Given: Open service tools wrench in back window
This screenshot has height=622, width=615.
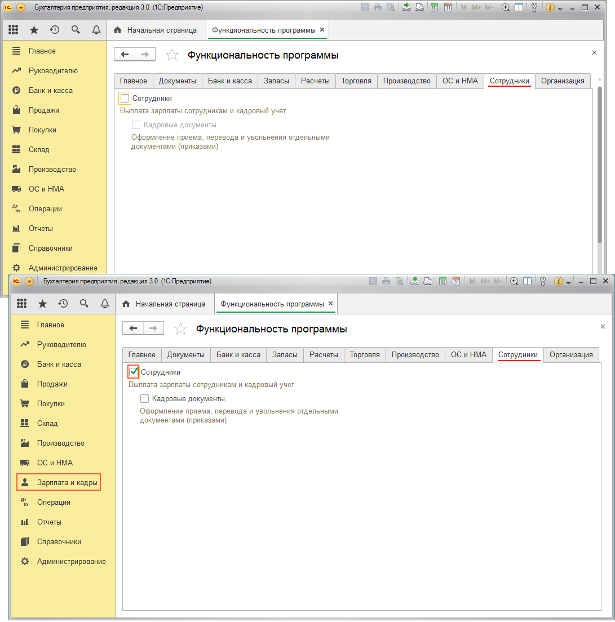Looking at the screenshot, I should click(534, 7).
